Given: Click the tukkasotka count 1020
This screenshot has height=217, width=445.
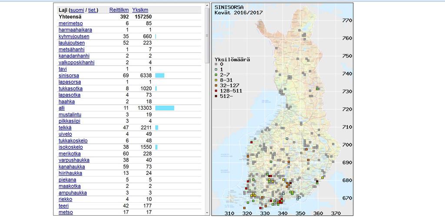Looking at the screenshot, I should point(145,89).
